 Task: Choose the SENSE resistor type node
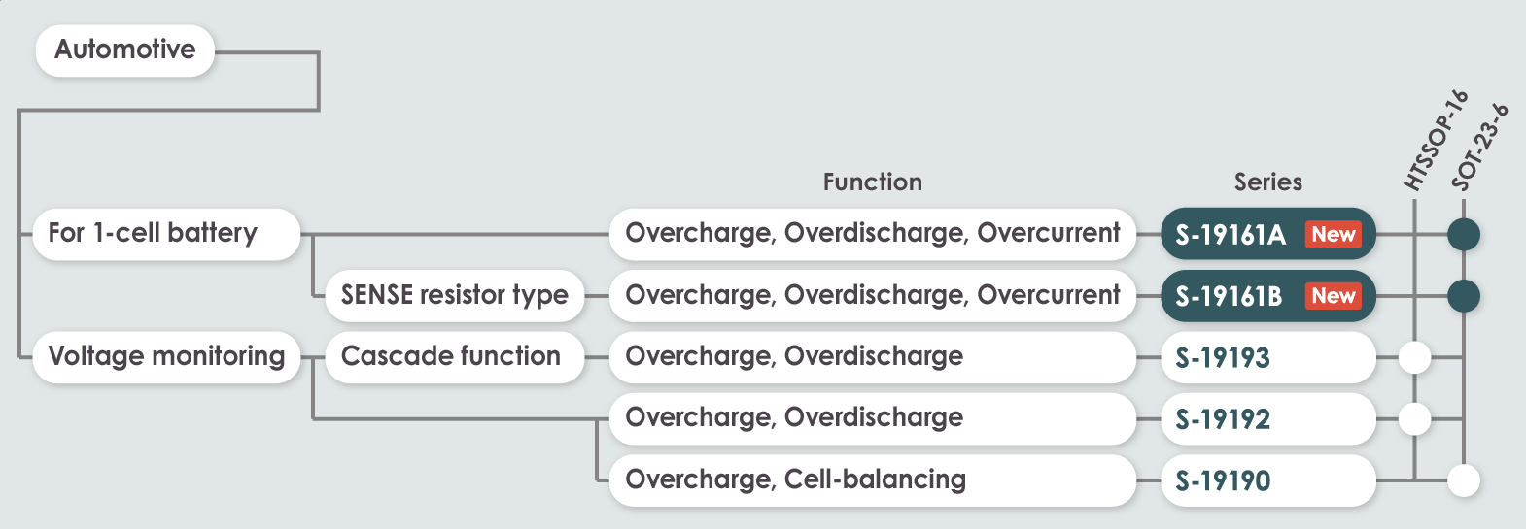[x=454, y=296]
